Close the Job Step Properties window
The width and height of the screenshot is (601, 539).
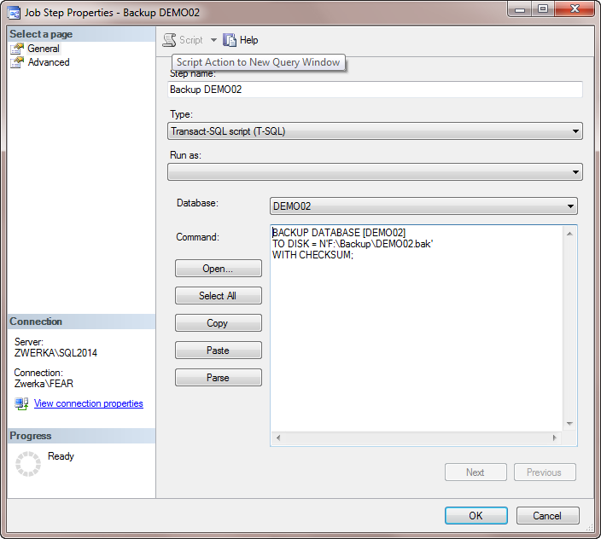pos(575,9)
